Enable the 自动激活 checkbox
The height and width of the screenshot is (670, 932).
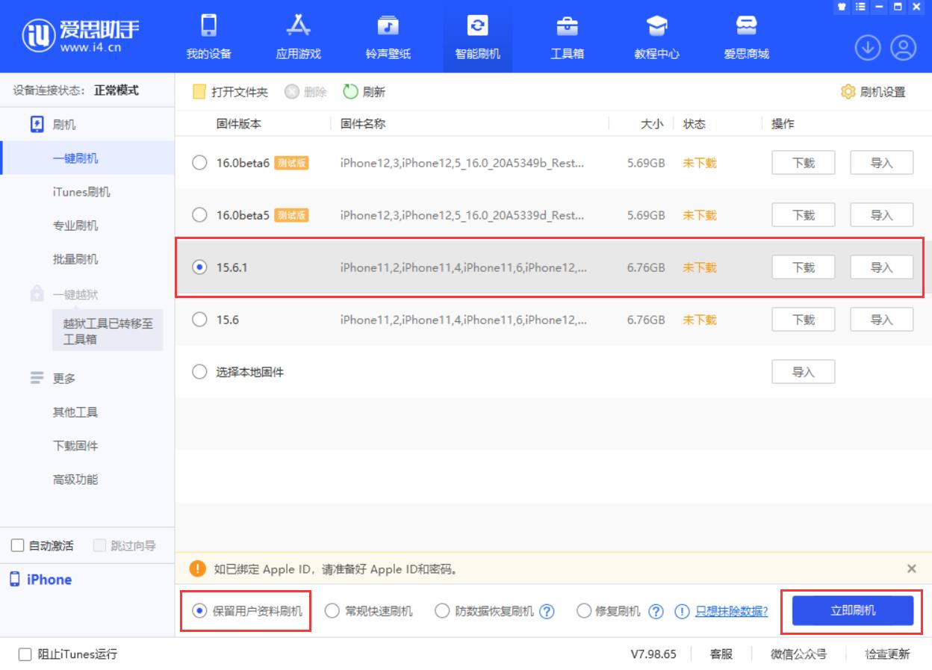(x=18, y=545)
